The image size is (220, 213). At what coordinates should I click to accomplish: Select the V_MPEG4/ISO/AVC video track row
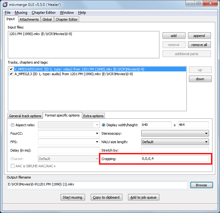click(100, 69)
